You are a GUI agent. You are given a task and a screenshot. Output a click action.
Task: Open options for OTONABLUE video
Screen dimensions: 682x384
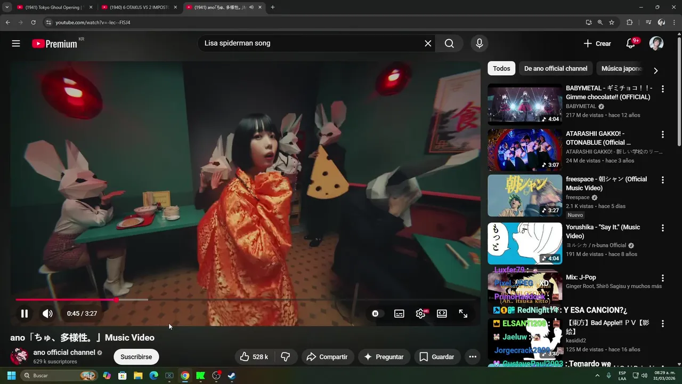[663, 134]
